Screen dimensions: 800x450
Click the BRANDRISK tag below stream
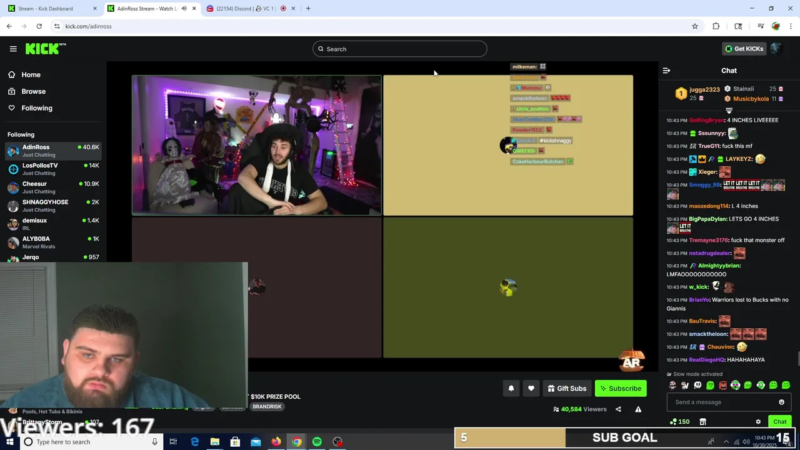(x=267, y=406)
